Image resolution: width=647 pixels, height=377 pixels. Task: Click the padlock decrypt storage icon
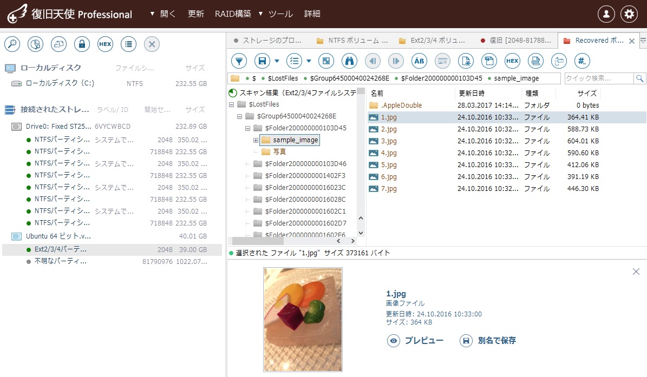point(82,44)
